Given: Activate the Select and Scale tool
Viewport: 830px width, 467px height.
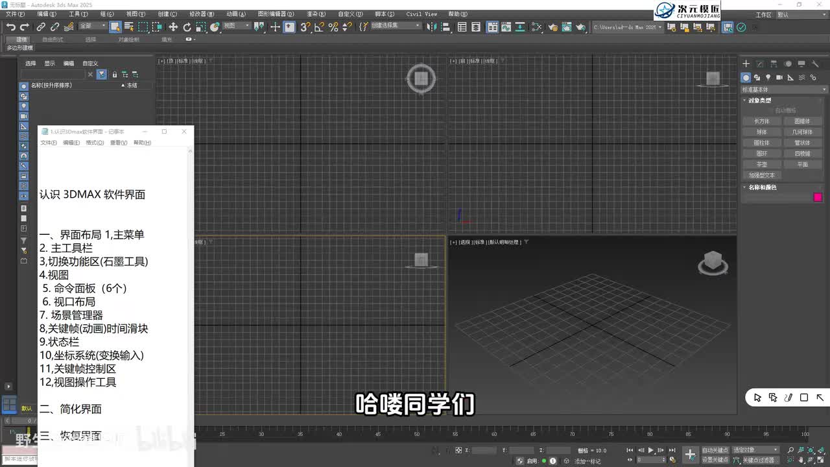Looking at the screenshot, I should tap(201, 27).
